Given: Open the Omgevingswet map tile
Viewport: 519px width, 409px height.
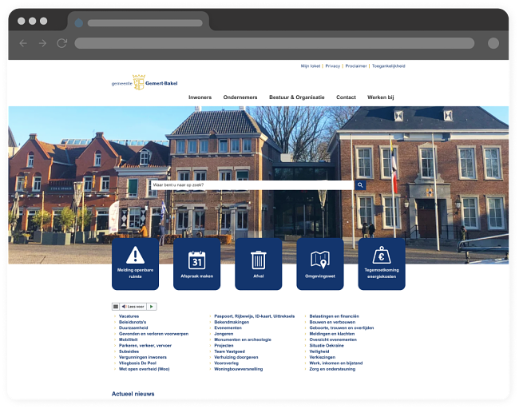Looking at the screenshot, I should tap(320, 264).
